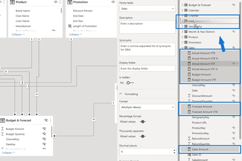242x161 pixels.
Task: Click the Calendar table icon in fields list
Action: [x=186, y=10]
